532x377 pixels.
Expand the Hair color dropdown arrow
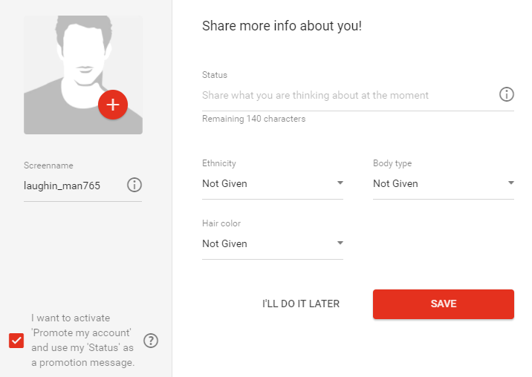click(x=340, y=243)
